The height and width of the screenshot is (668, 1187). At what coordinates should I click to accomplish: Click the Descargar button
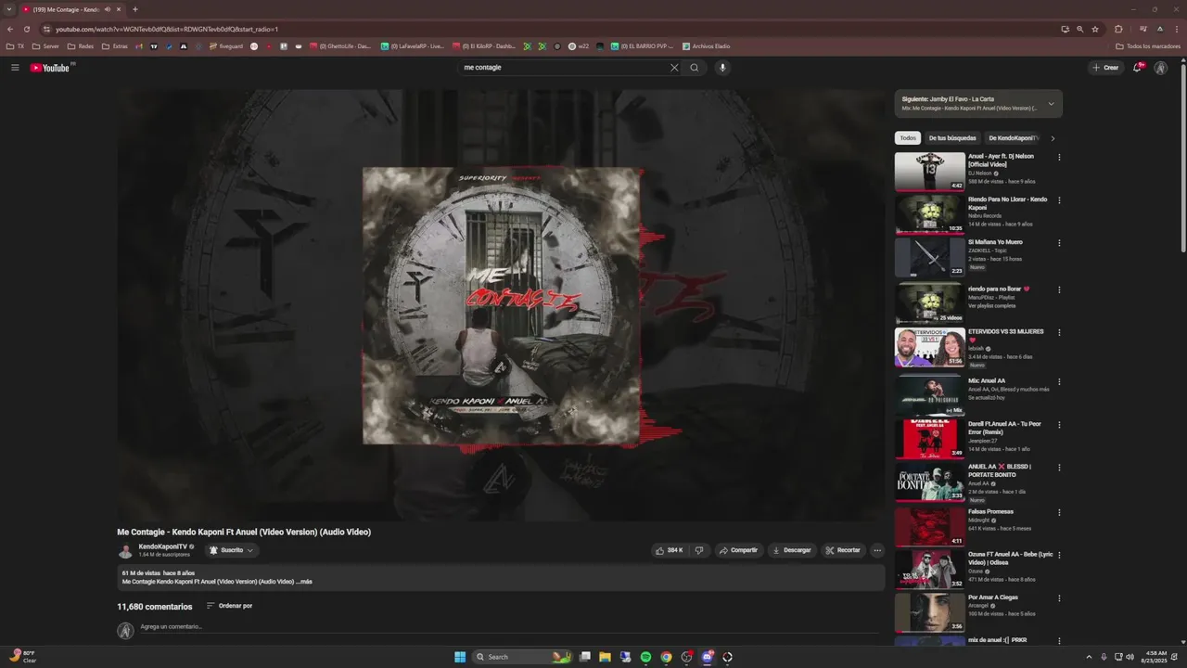pyautogui.click(x=791, y=550)
